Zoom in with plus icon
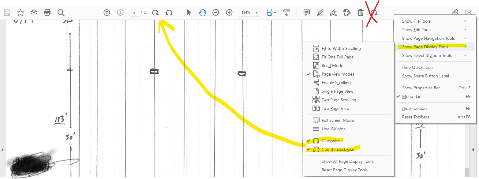 click(x=229, y=13)
